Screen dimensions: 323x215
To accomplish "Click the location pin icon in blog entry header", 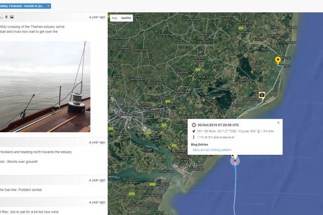I will (x=6, y=17).
